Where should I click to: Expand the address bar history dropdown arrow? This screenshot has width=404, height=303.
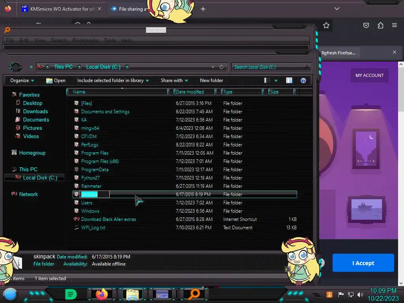pos(213,67)
